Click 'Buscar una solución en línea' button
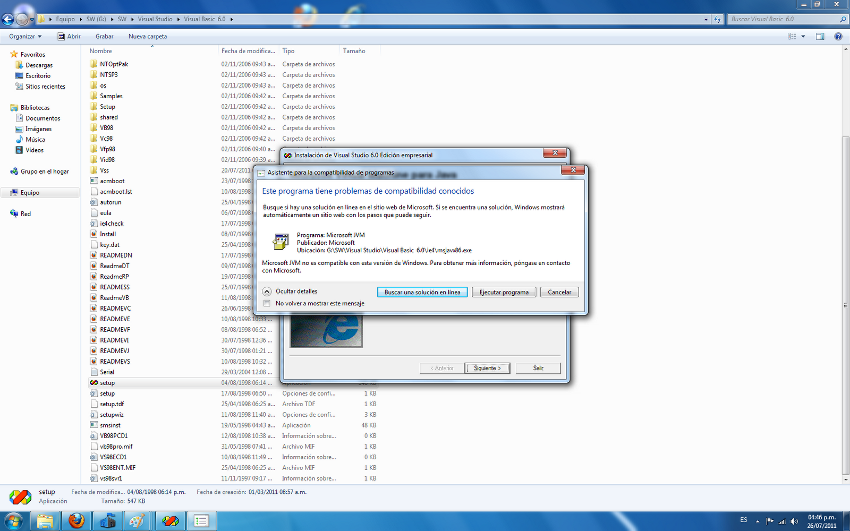 (422, 292)
